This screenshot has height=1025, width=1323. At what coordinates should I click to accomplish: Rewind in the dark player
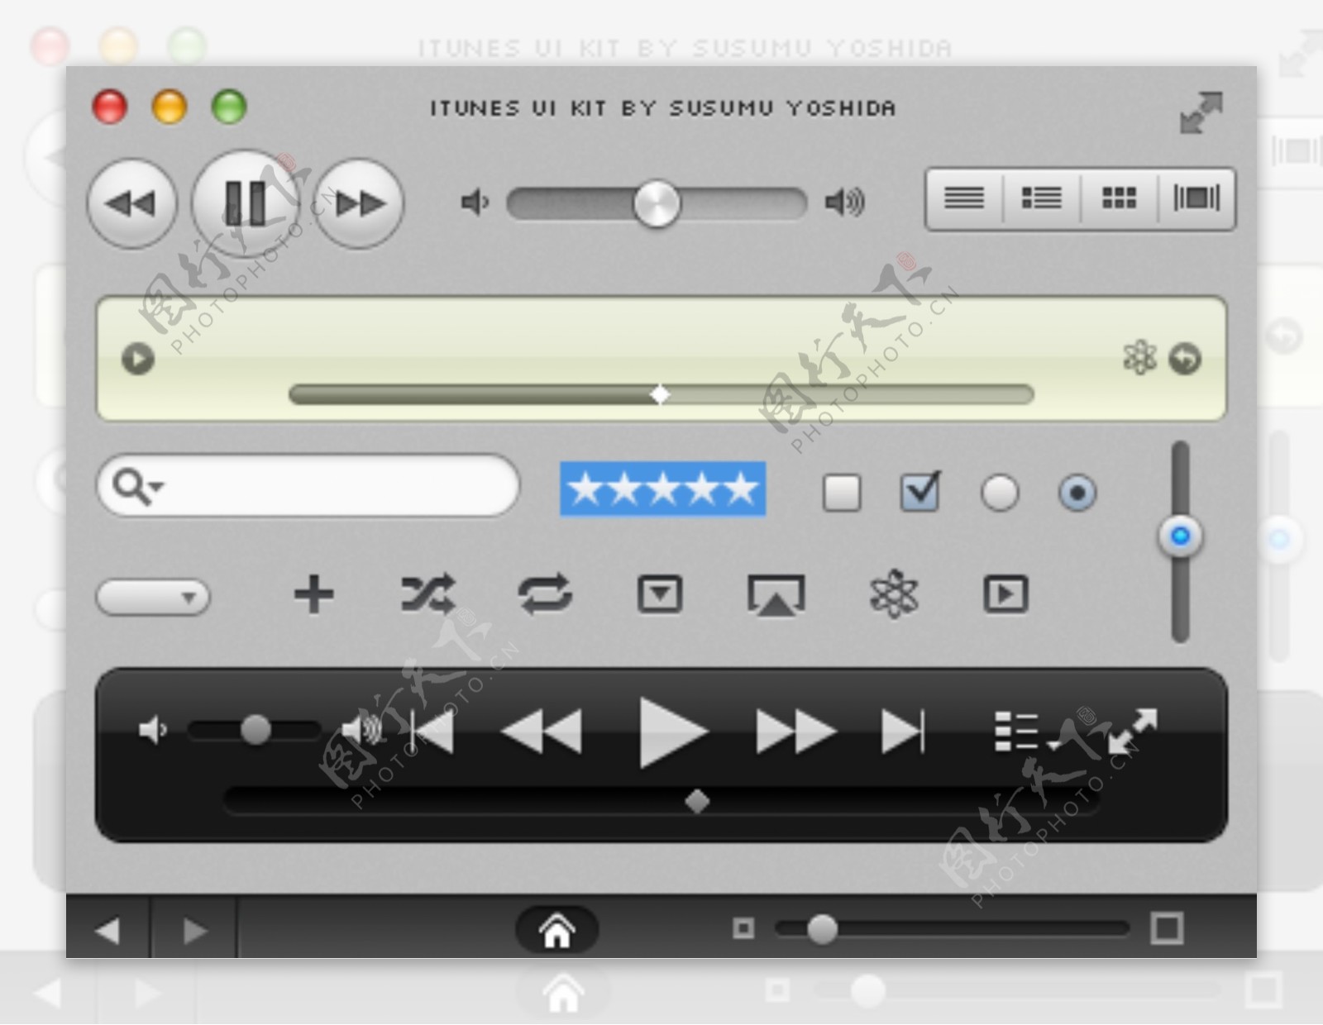pyautogui.click(x=542, y=732)
